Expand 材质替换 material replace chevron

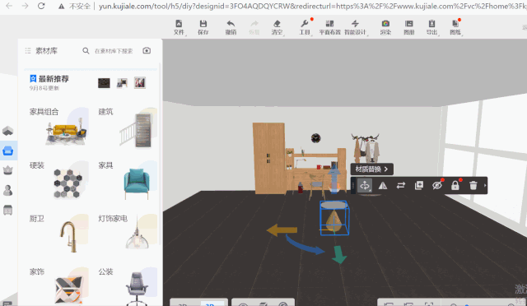pyautogui.click(x=386, y=169)
